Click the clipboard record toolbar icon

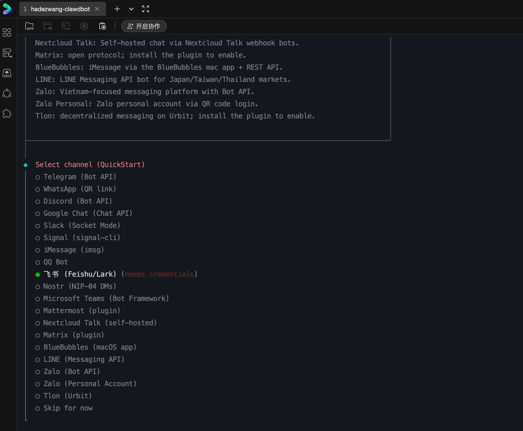coord(102,26)
